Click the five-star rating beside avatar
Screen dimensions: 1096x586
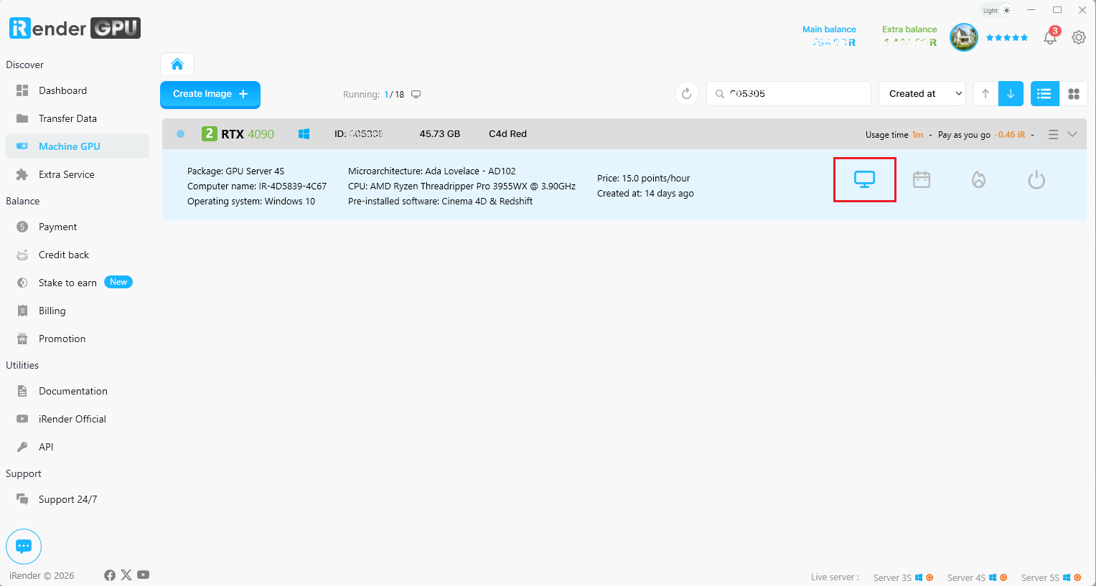point(1007,37)
